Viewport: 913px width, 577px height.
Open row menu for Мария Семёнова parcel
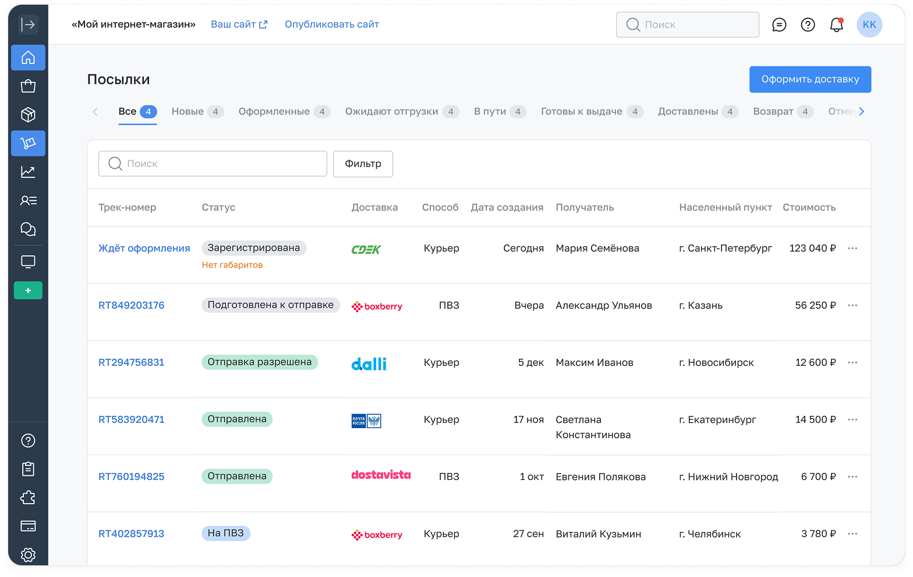click(852, 248)
